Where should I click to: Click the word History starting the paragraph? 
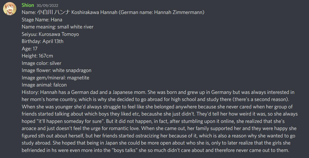point(30,92)
